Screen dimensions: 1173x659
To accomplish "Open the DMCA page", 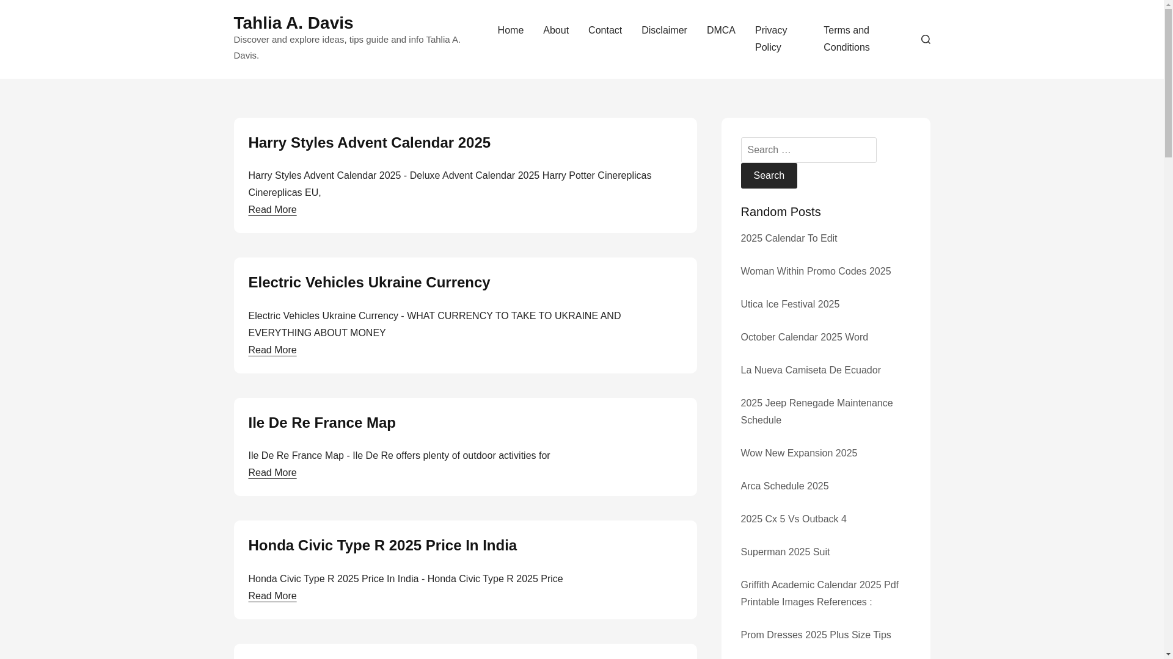I will [x=720, y=31].
